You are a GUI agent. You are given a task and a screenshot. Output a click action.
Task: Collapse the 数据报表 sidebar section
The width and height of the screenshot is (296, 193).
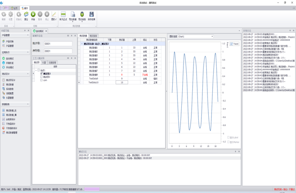tap(28, 104)
